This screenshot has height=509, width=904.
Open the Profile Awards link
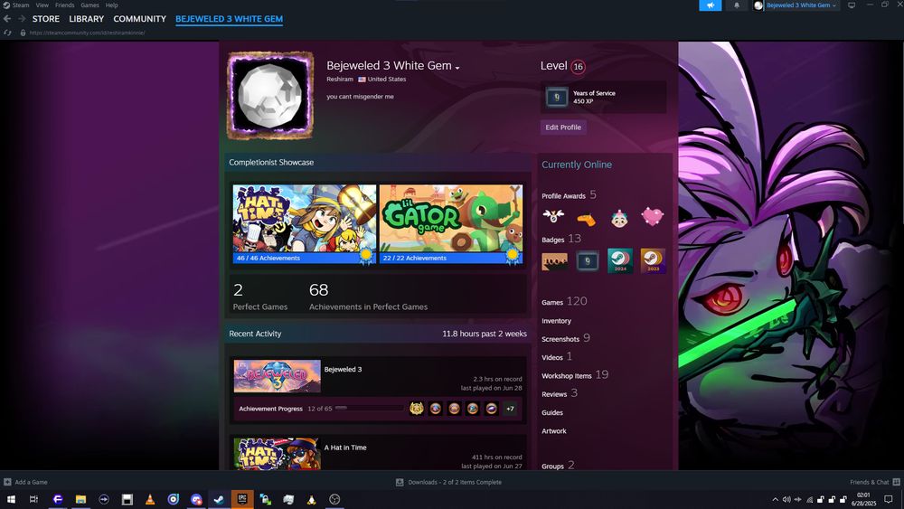click(563, 196)
